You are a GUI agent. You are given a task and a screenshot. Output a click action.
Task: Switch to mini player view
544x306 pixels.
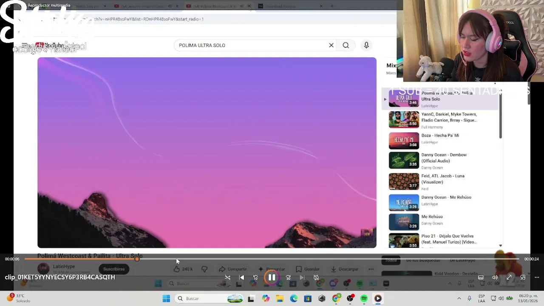[523, 278]
